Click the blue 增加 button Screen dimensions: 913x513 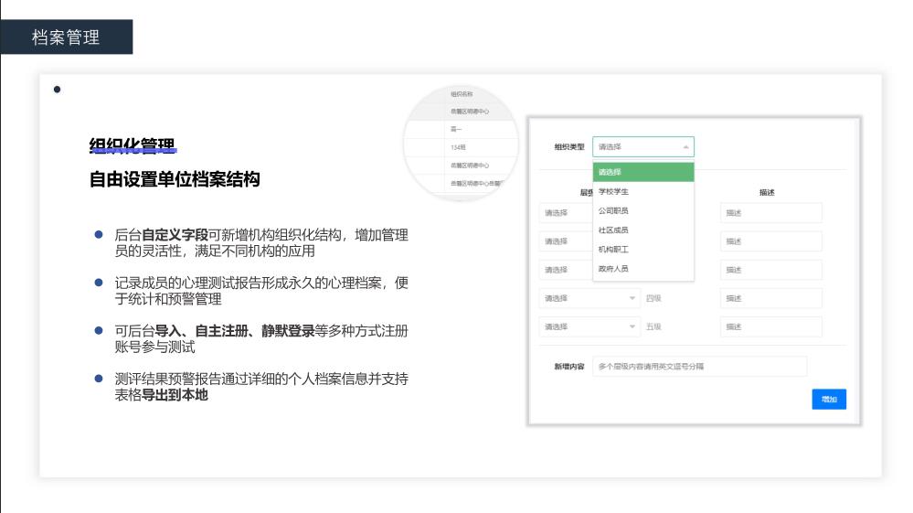pyautogui.click(x=829, y=399)
